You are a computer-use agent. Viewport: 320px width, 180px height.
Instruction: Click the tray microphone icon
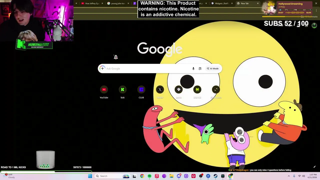(294, 176)
